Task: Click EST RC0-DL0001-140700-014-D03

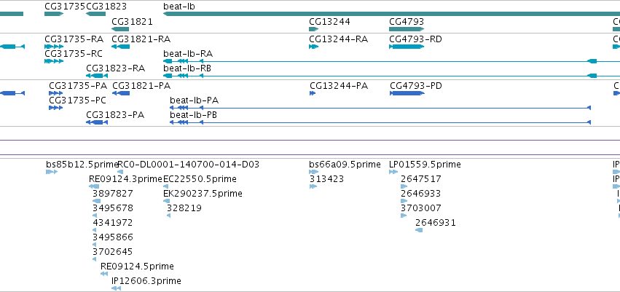Action: pos(121,172)
